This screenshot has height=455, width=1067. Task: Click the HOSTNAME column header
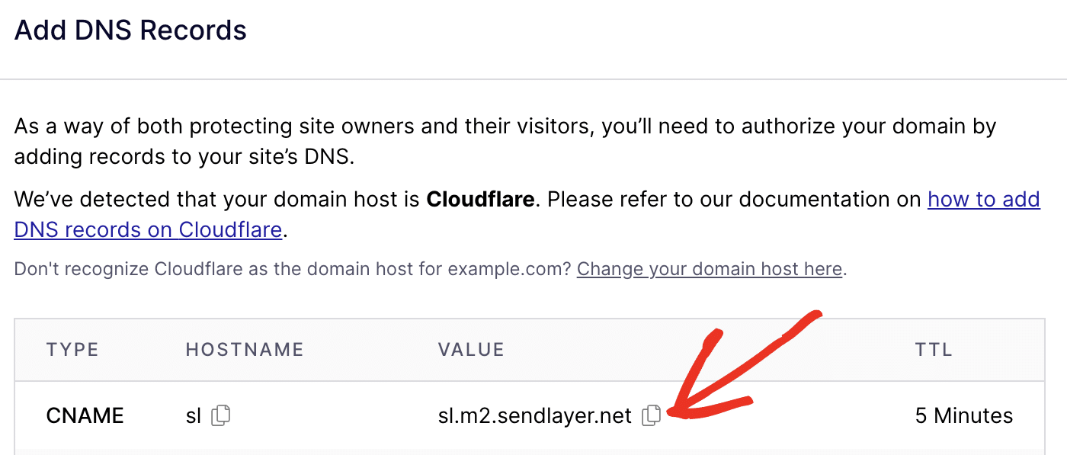(244, 350)
